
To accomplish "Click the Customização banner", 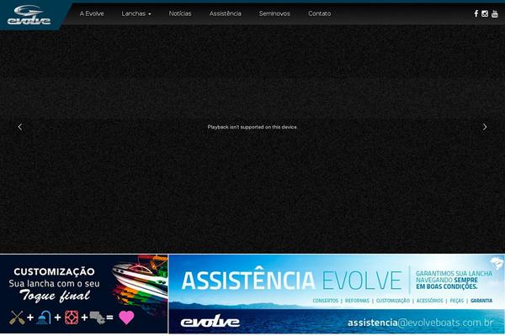I will [x=83, y=294].
